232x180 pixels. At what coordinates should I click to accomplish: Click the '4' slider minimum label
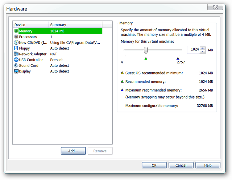tap(122, 62)
